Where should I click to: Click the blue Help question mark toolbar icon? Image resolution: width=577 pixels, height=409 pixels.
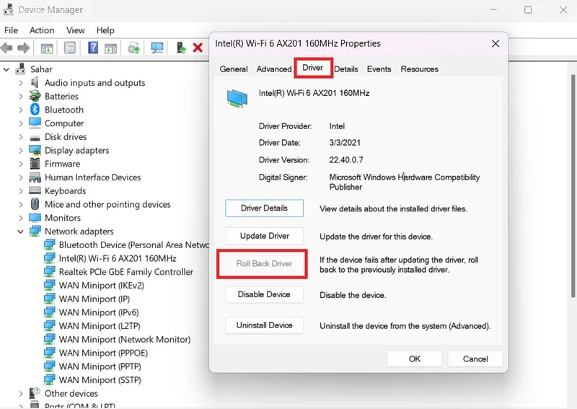pos(92,48)
